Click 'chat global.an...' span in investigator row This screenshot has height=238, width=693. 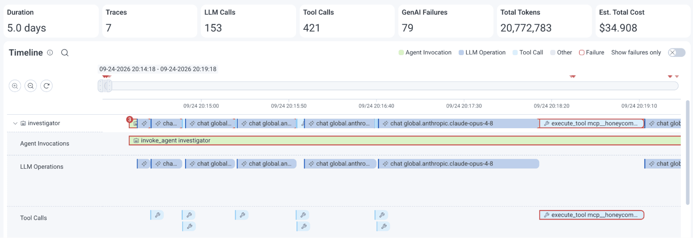[x=267, y=123]
